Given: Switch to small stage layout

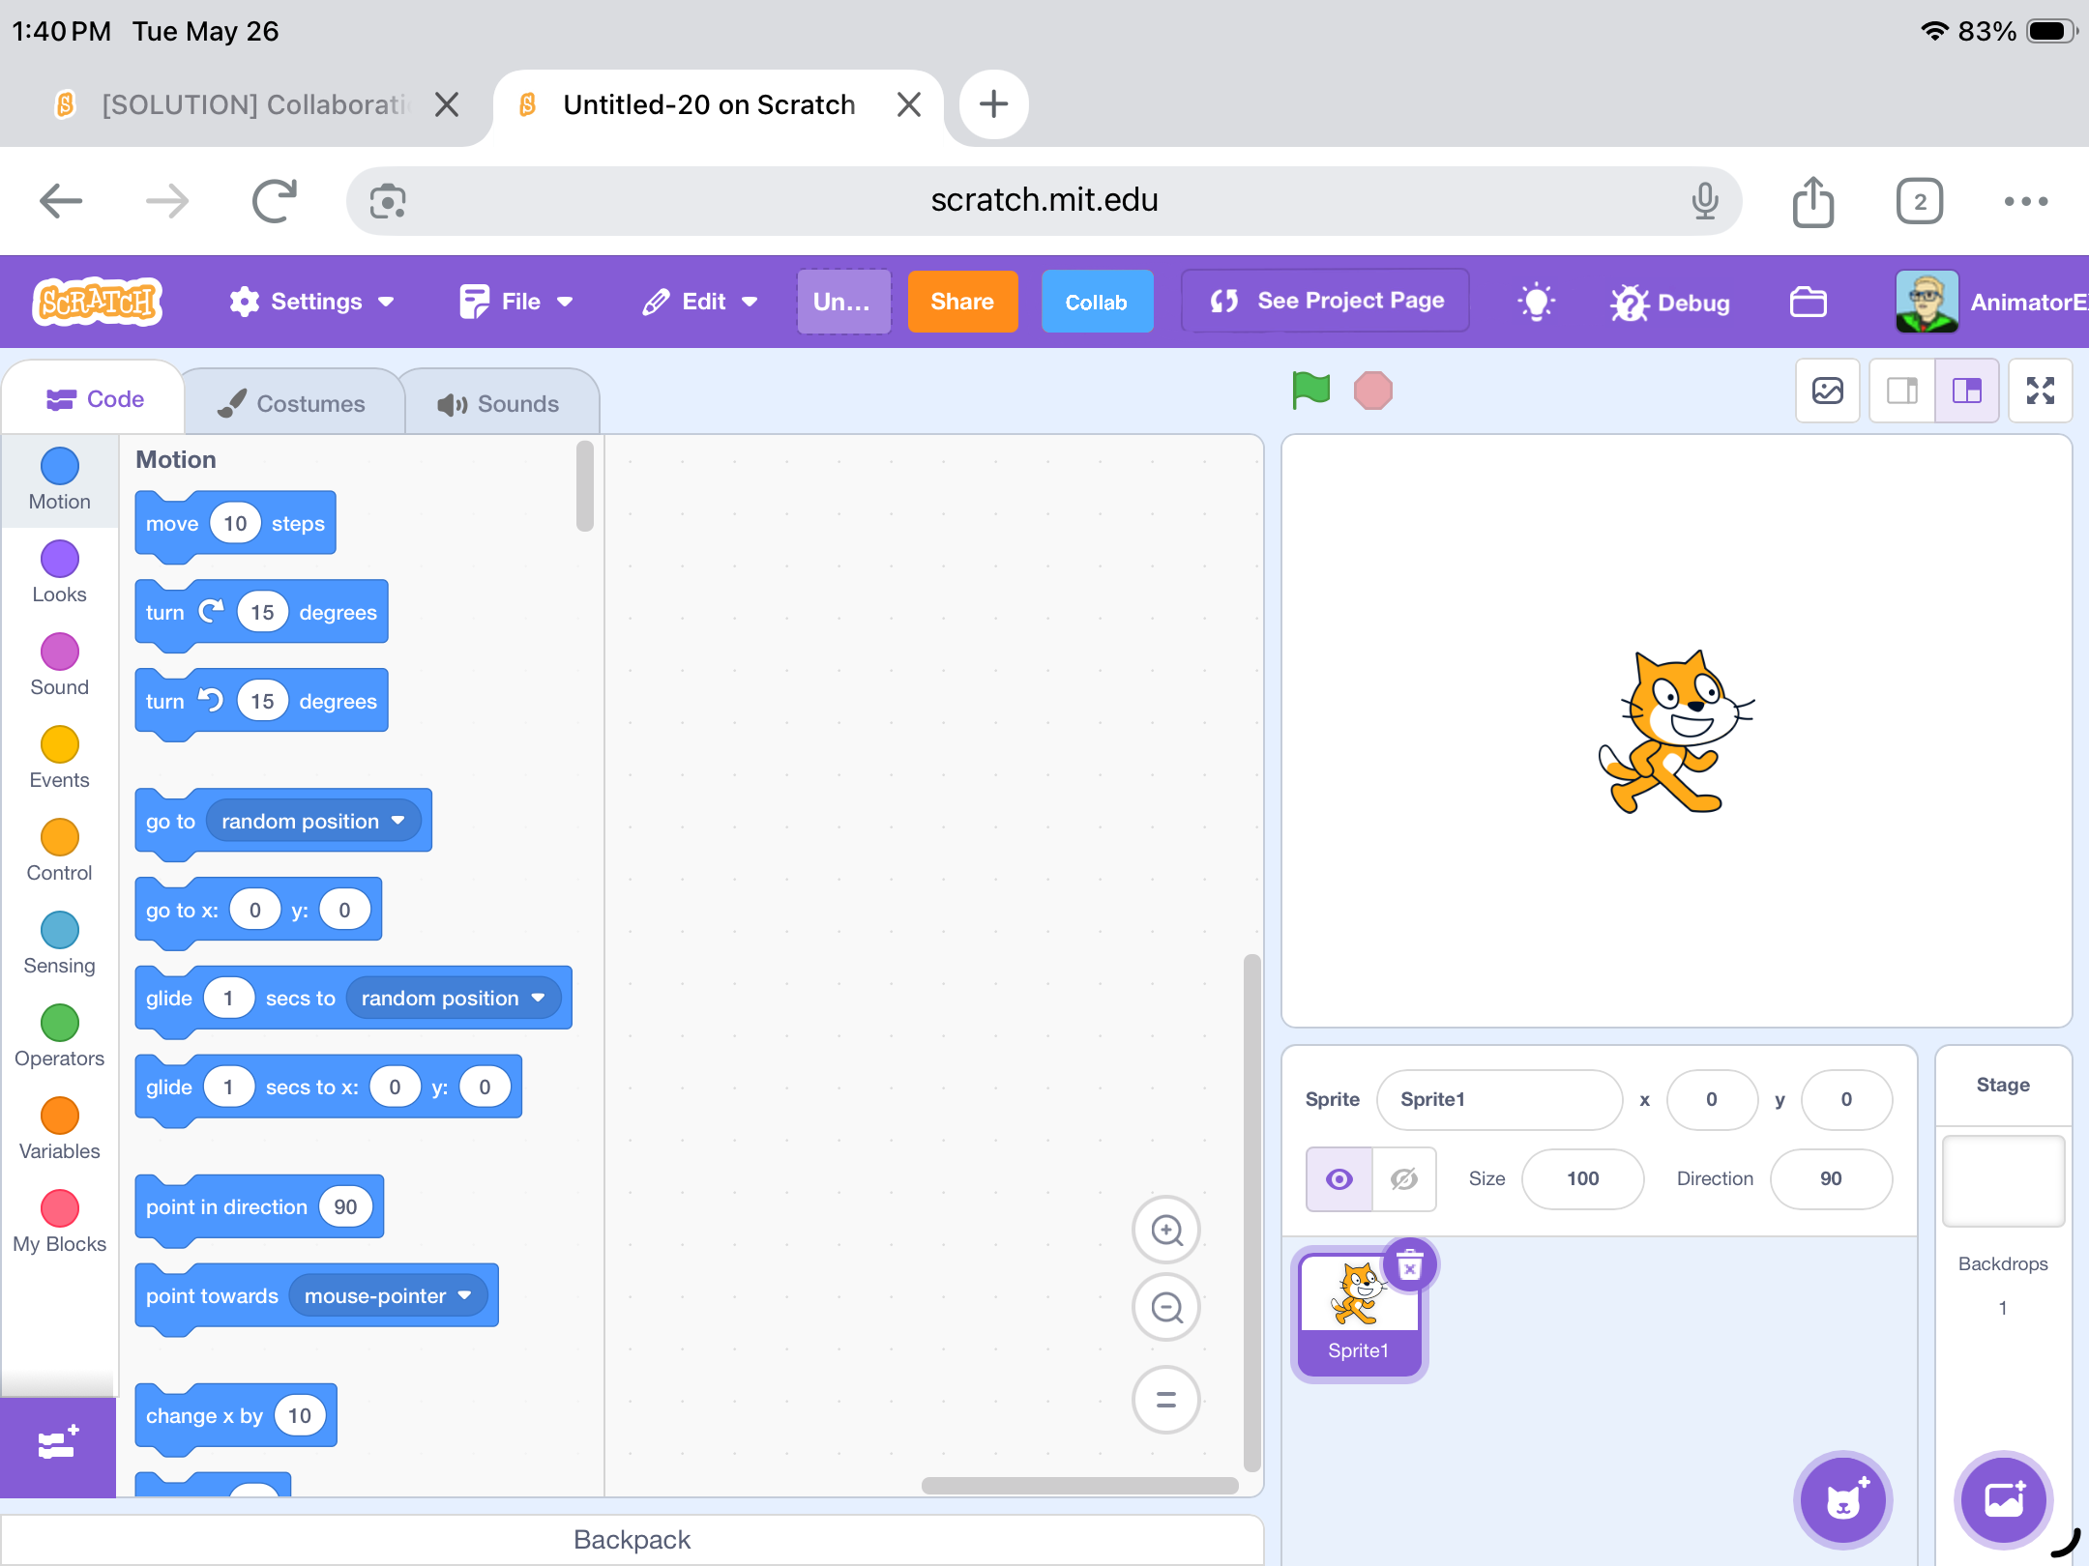Looking at the screenshot, I should 1902,391.
